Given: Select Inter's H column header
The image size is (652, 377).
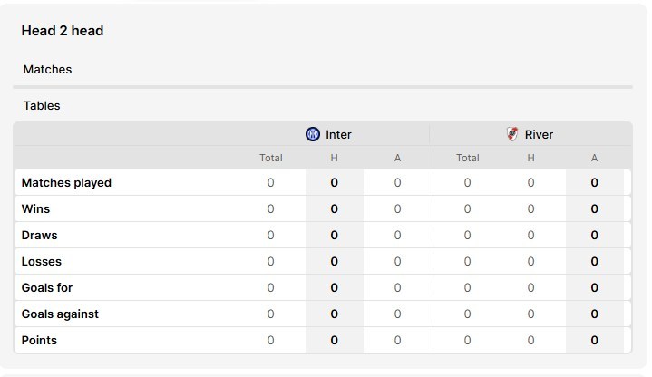Looking at the screenshot, I should tap(334, 158).
